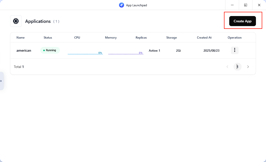The height and width of the screenshot is (162, 266).
Task: Click the Memory usage graph for american
Action: pos(126,53)
